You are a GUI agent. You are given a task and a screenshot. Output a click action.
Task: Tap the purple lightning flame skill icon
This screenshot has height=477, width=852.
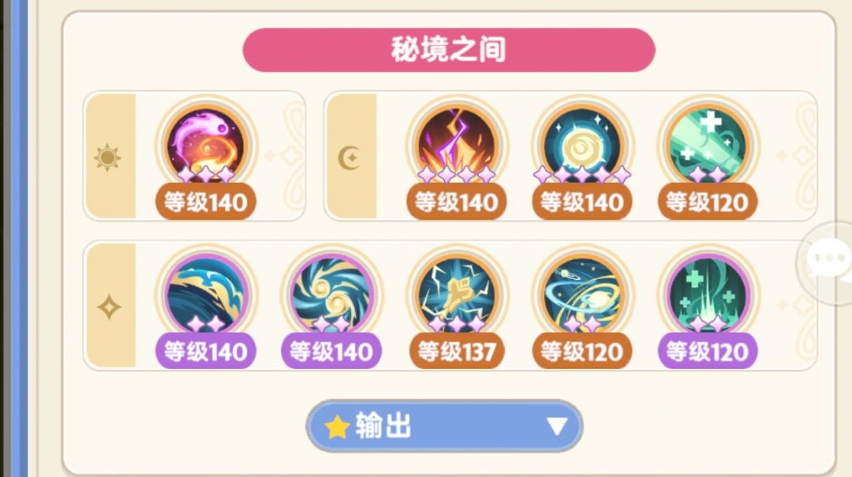point(457,144)
